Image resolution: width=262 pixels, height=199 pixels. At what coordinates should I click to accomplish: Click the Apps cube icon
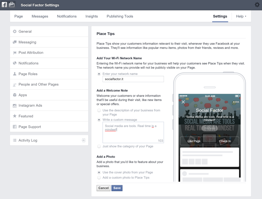point(15,95)
